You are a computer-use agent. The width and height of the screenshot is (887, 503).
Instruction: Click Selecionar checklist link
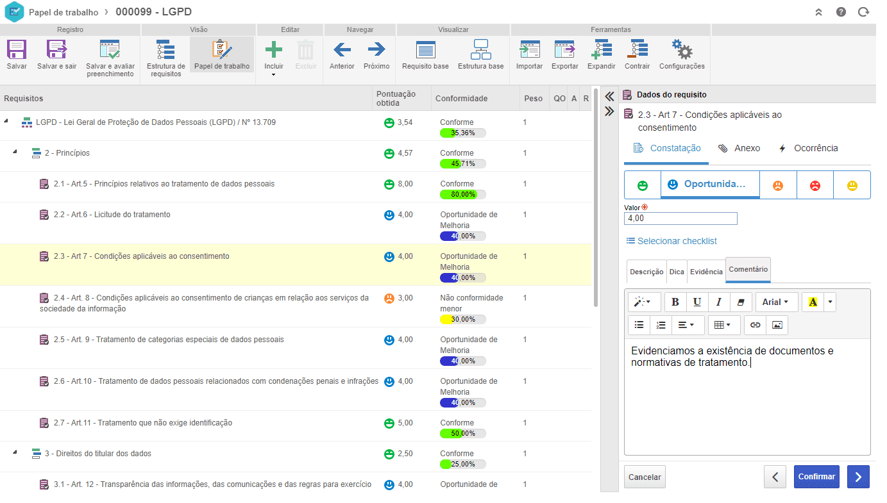click(672, 241)
